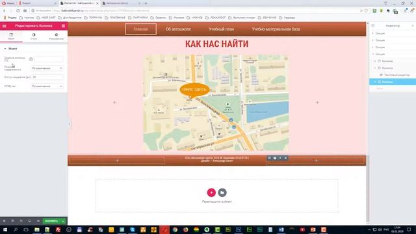Image resolution: width=416 pixels, height=234 pixels.
Task: Open Windows taskbar search
Action: coord(16,229)
